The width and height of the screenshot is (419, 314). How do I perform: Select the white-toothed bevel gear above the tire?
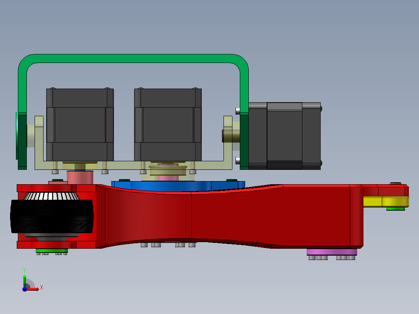point(52,196)
